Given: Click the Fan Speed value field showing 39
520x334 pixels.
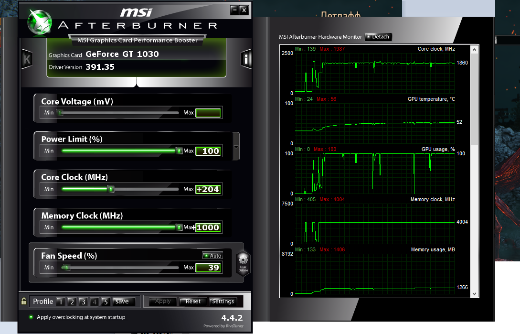Looking at the screenshot, I should 208,268.
